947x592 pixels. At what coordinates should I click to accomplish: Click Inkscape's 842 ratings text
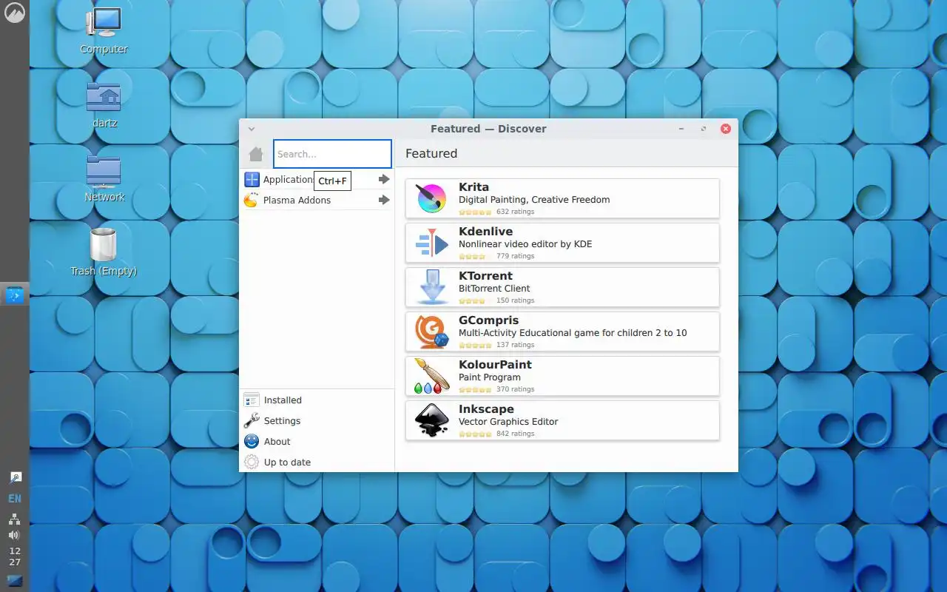(x=515, y=434)
